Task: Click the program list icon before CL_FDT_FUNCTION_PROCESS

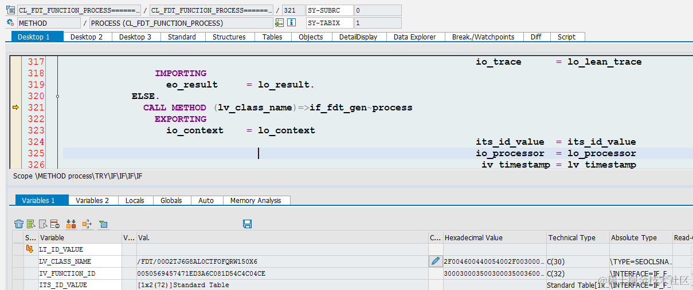Action: click(10, 10)
